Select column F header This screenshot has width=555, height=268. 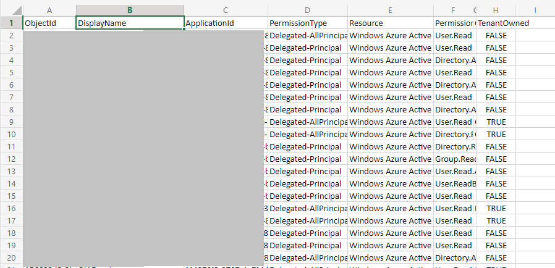pos(454,10)
